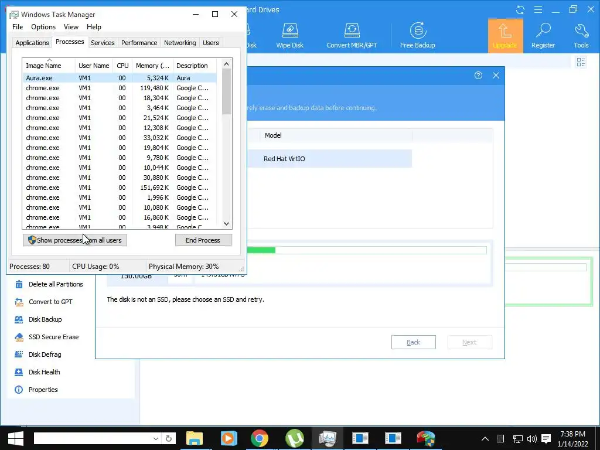Toggle the view layout icon
The height and width of the screenshot is (450, 600).
581,62
